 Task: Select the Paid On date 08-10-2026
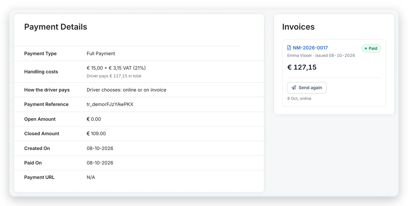pos(100,163)
